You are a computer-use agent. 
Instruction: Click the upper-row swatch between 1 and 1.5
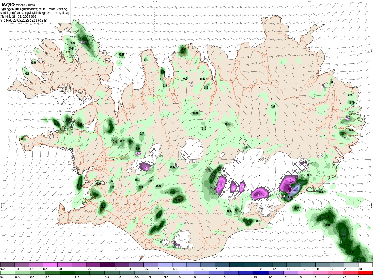79,265
